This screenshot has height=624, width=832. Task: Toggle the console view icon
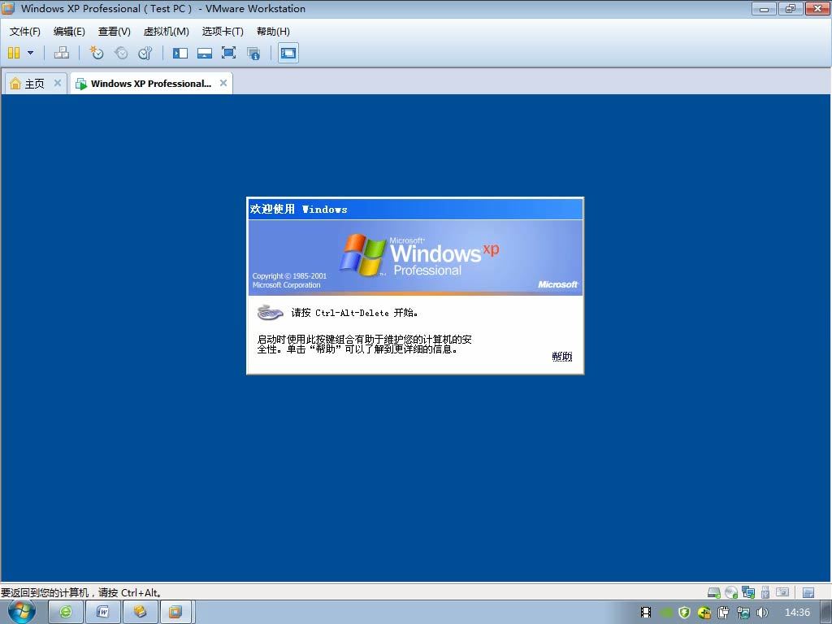click(x=288, y=53)
